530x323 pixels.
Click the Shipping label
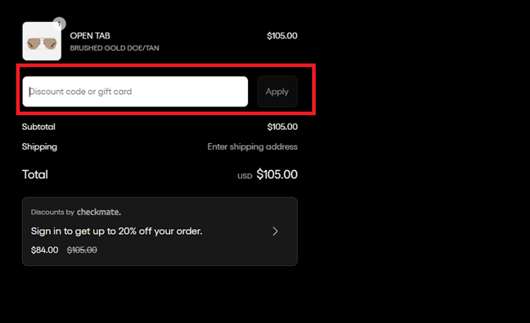[39, 147]
